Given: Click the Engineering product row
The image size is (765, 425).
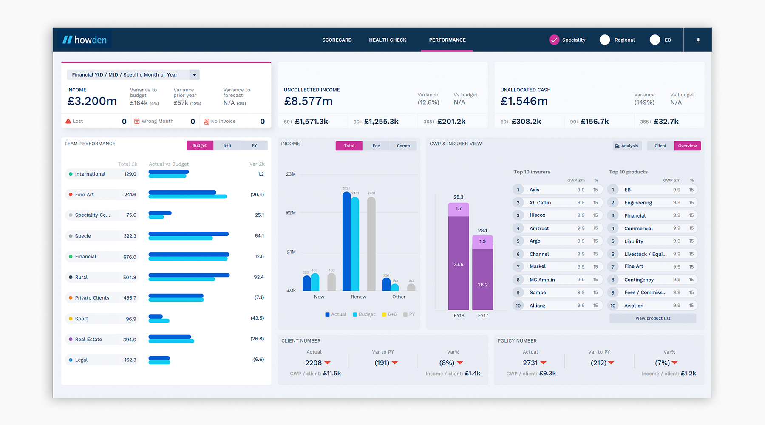Looking at the screenshot, I should [652, 203].
